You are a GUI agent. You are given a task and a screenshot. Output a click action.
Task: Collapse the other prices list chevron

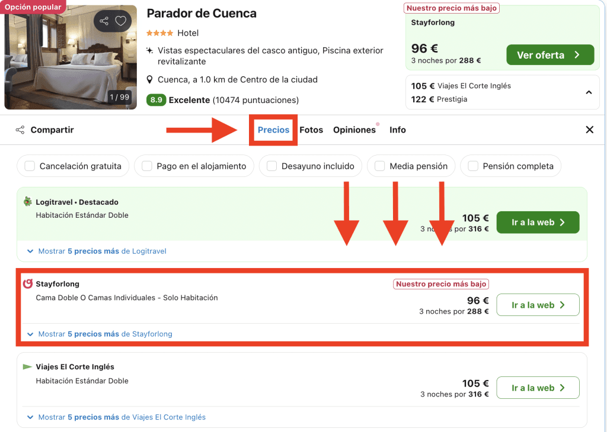coord(589,92)
